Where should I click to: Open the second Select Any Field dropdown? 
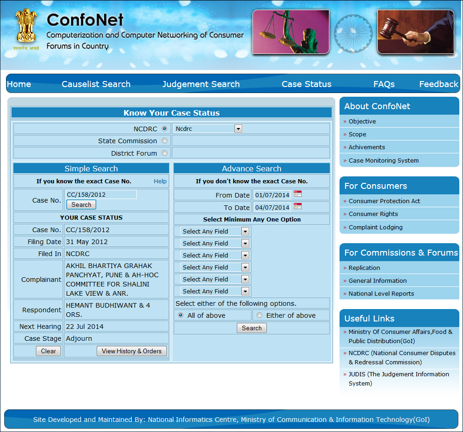click(x=215, y=243)
